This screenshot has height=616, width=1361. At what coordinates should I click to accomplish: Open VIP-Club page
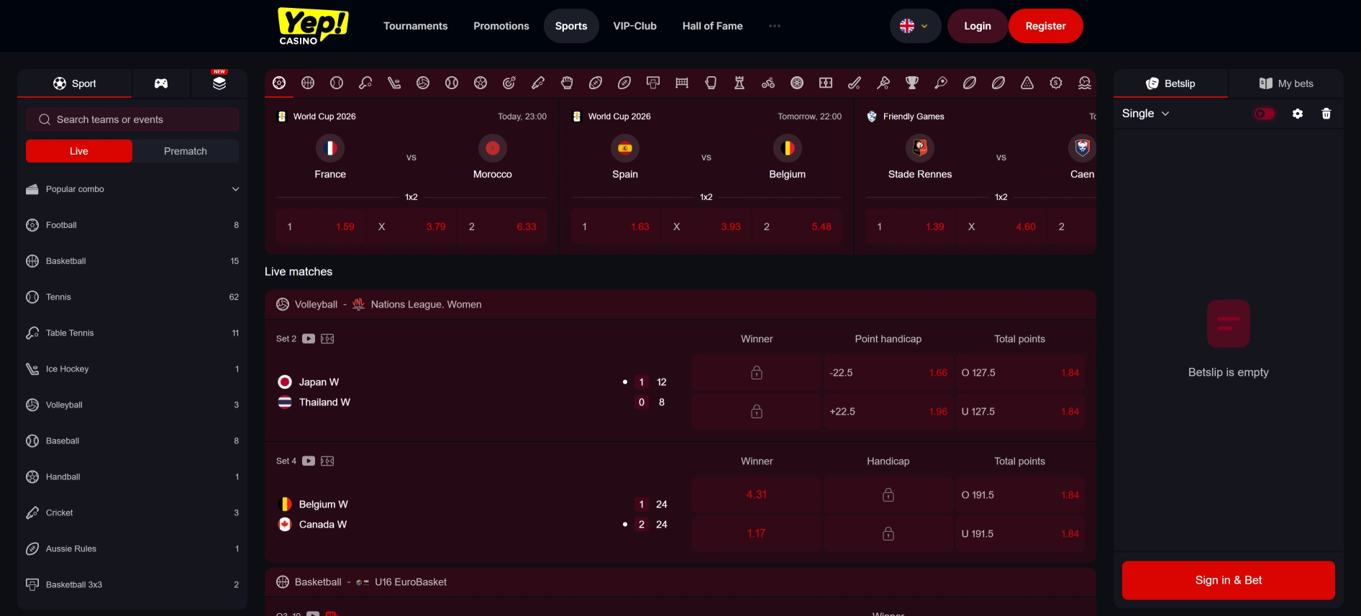coord(635,26)
